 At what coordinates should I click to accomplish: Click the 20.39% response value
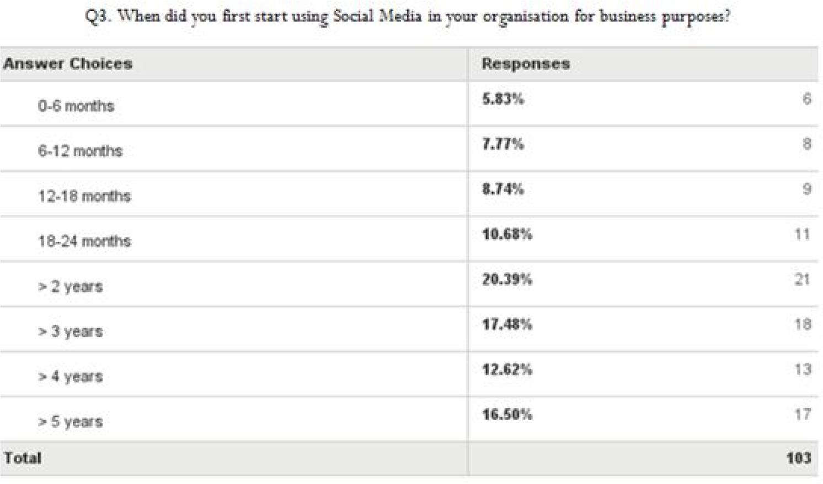click(x=507, y=280)
